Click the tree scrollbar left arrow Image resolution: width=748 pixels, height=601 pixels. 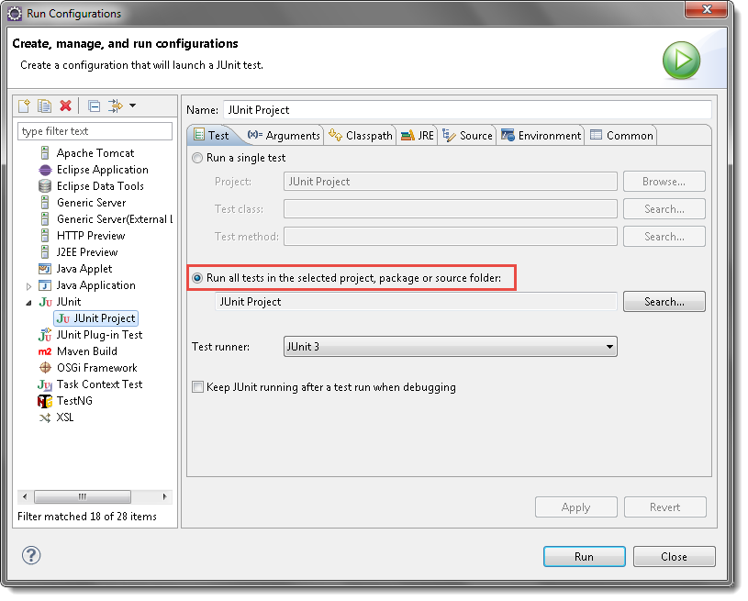pos(25,497)
